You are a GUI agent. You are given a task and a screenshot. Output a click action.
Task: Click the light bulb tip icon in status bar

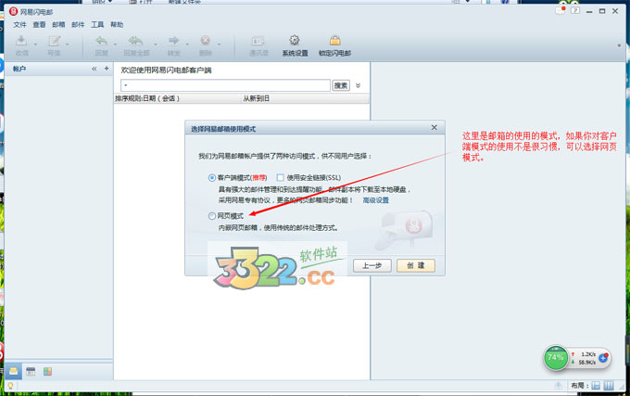[x=10, y=386]
